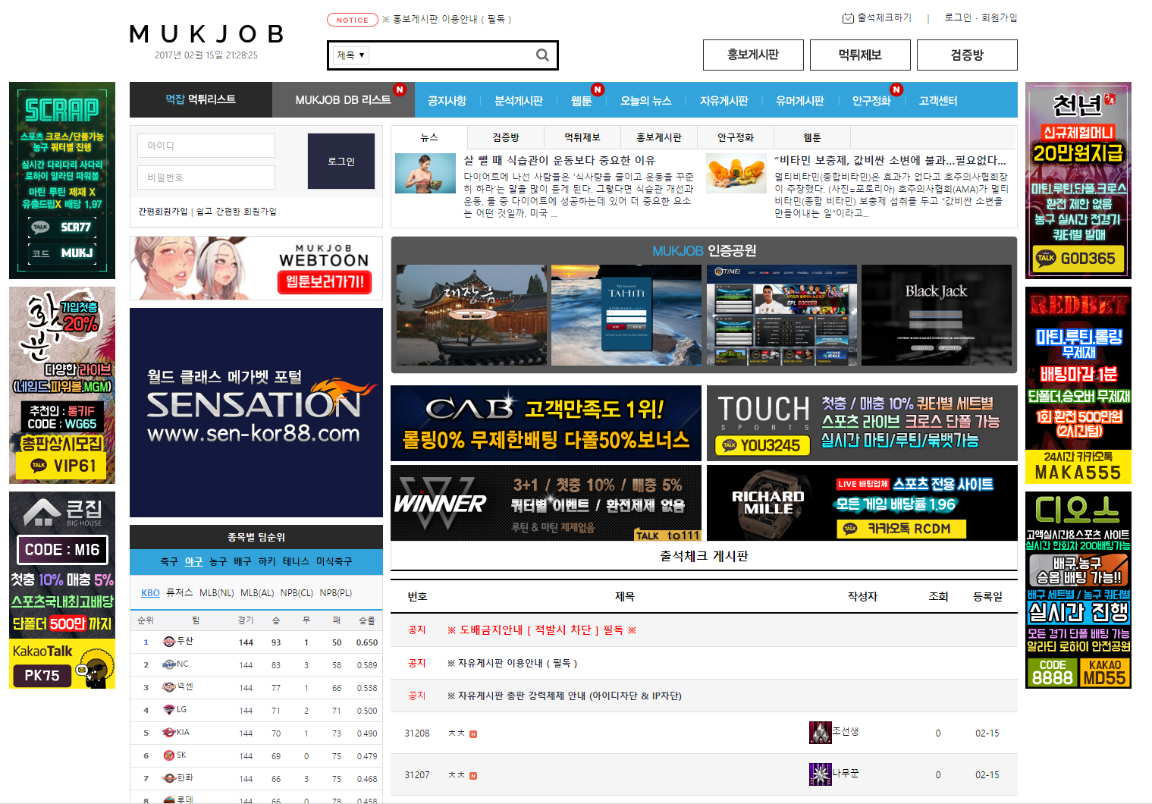This screenshot has height=804, width=1152.
Task: Select the 안구정화 content tab
Action: coord(736,137)
